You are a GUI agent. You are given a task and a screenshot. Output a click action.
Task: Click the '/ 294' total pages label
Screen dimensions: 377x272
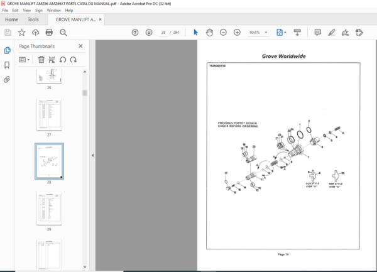175,33
